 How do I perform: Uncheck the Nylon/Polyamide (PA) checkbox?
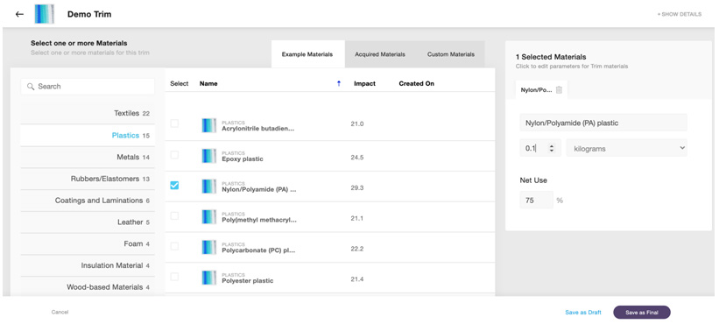[174, 186]
